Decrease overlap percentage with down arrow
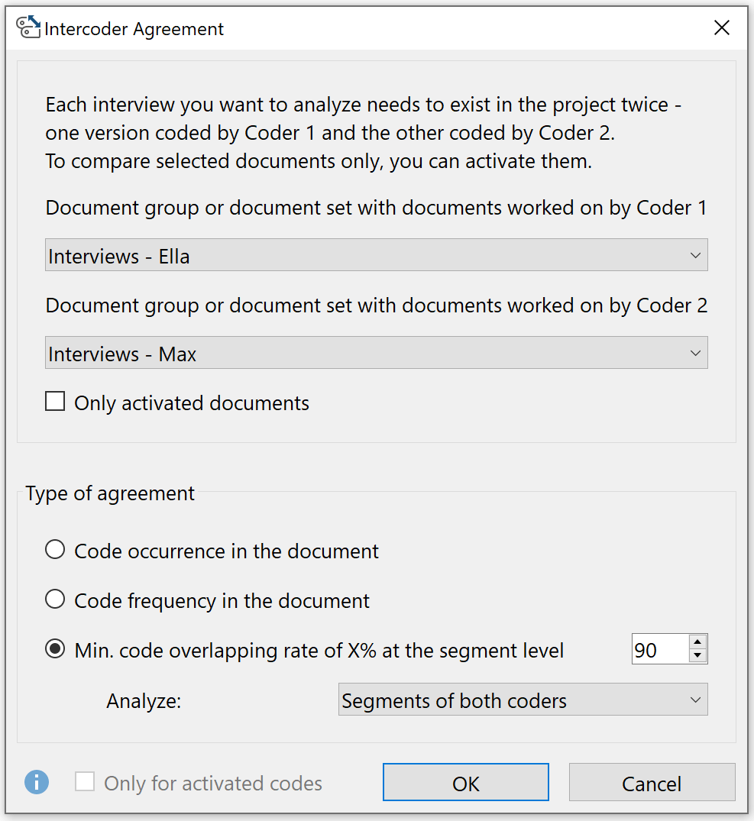Viewport: 754px width, 821px height. click(697, 655)
